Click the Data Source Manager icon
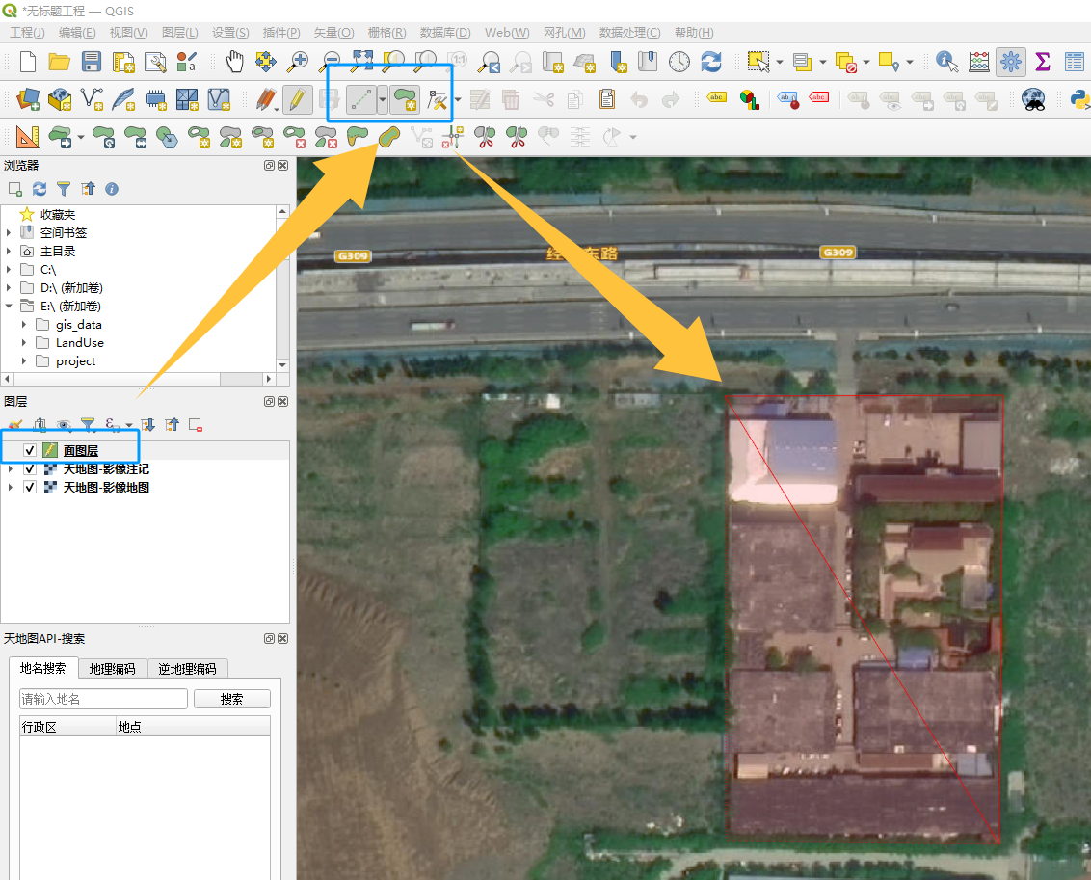The height and width of the screenshot is (880, 1091). coord(28,99)
